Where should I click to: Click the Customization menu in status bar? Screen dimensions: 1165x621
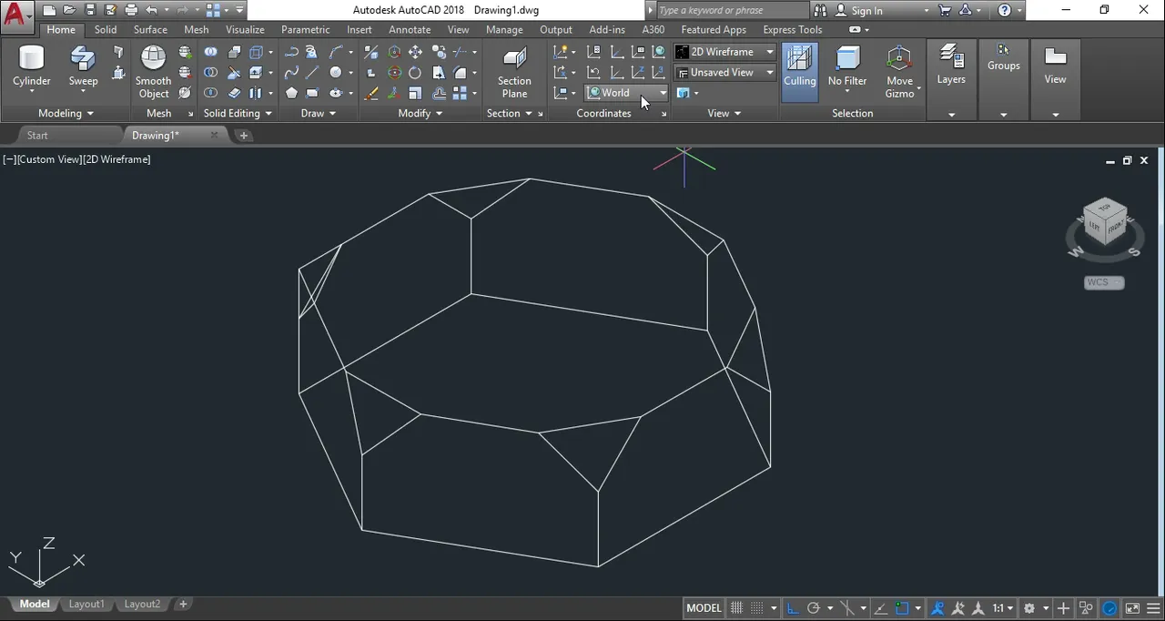click(x=1153, y=608)
